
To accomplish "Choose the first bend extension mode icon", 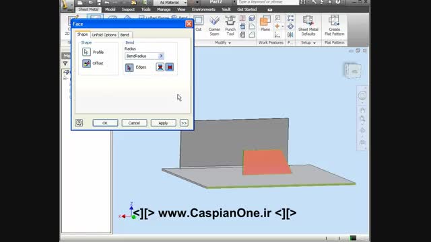I will (x=160, y=67).
